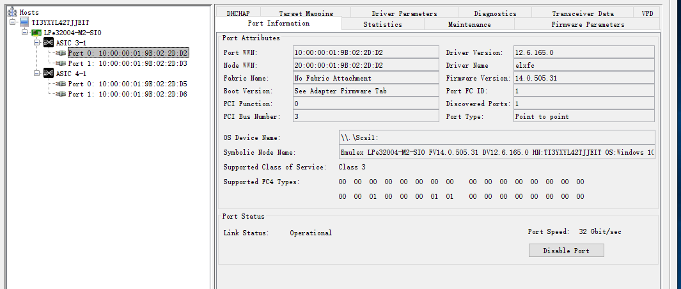Select the TI3YXYL42TJJEIT host label
Image resolution: width=681 pixels, height=289 pixels.
point(60,22)
